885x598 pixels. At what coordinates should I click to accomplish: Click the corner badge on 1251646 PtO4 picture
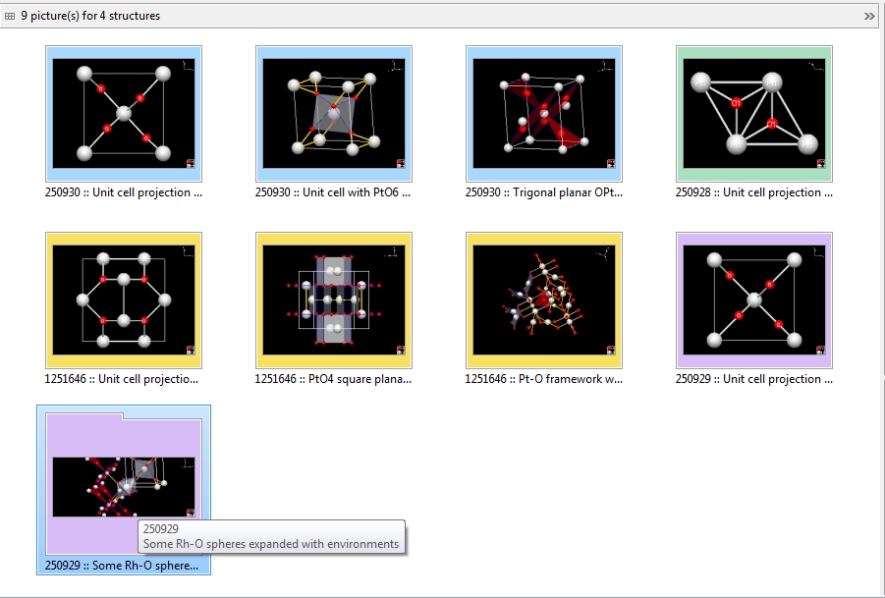pos(401,350)
